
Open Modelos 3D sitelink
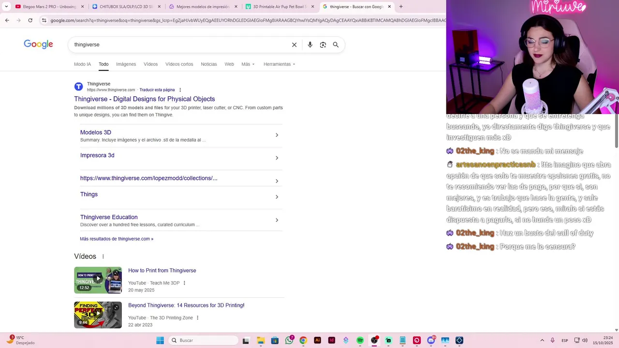point(96,132)
